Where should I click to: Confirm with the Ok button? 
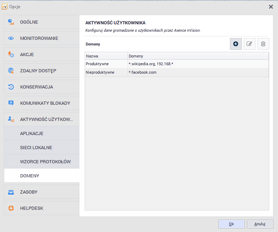point(231,224)
